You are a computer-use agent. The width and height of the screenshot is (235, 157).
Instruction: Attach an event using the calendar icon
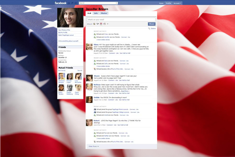click(101, 24)
